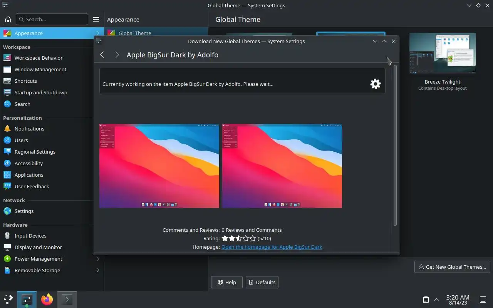This screenshot has height=308, width=493.
Task: Open the first BigSur Dark preview screenshot
Action: click(159, 166)
